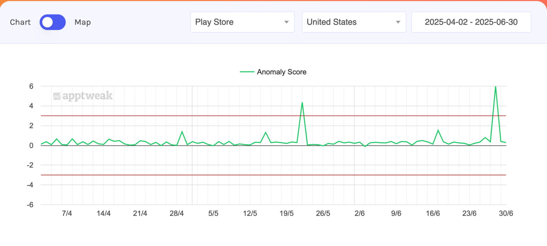Toggle the Anomaly Score legend entry
Viewport: 547px width, 246px height.
click(x=273, y=72)
